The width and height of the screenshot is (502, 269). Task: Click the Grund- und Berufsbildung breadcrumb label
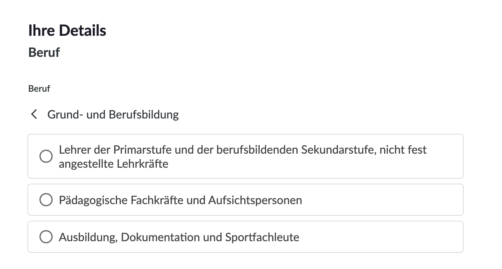point(113,114)
